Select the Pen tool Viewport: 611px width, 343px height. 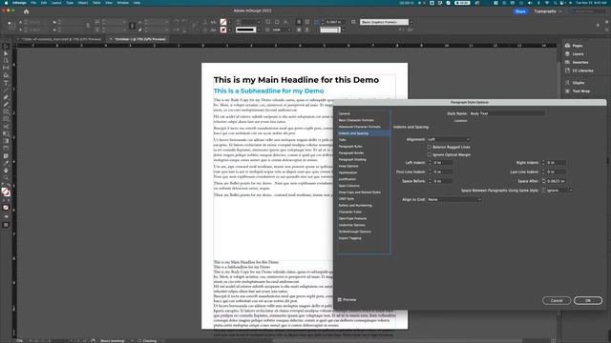6,97
